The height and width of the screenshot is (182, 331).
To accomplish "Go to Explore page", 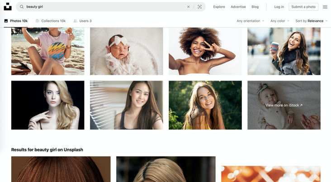I will 219,7.
